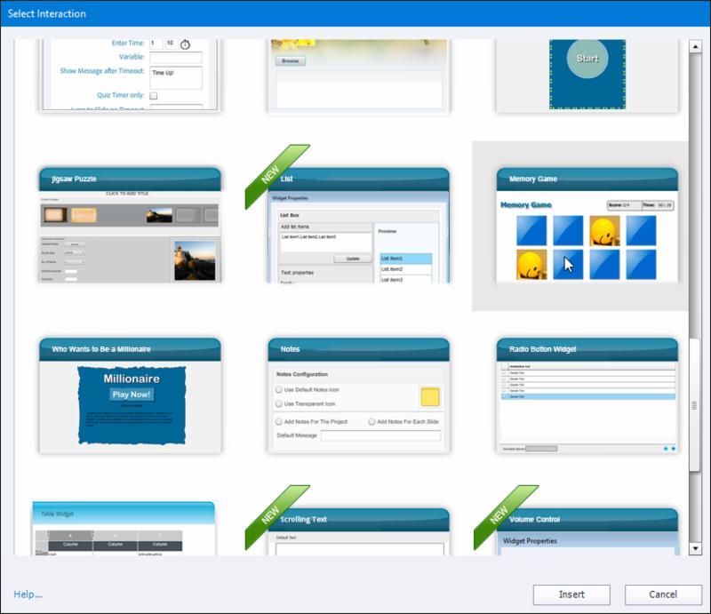The image size is (711, 614).
Task: Select the Notes interaction thumbnail
Action: pos(358,395)
